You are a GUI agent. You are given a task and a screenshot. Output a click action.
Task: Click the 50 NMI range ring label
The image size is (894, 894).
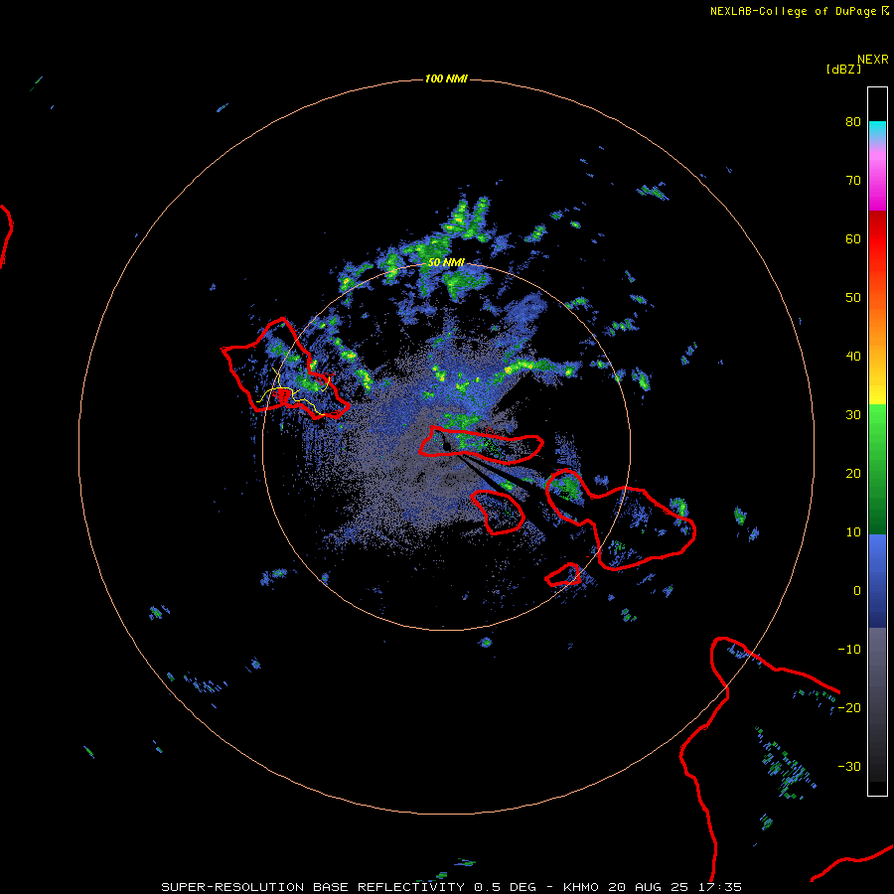point(446,262)
